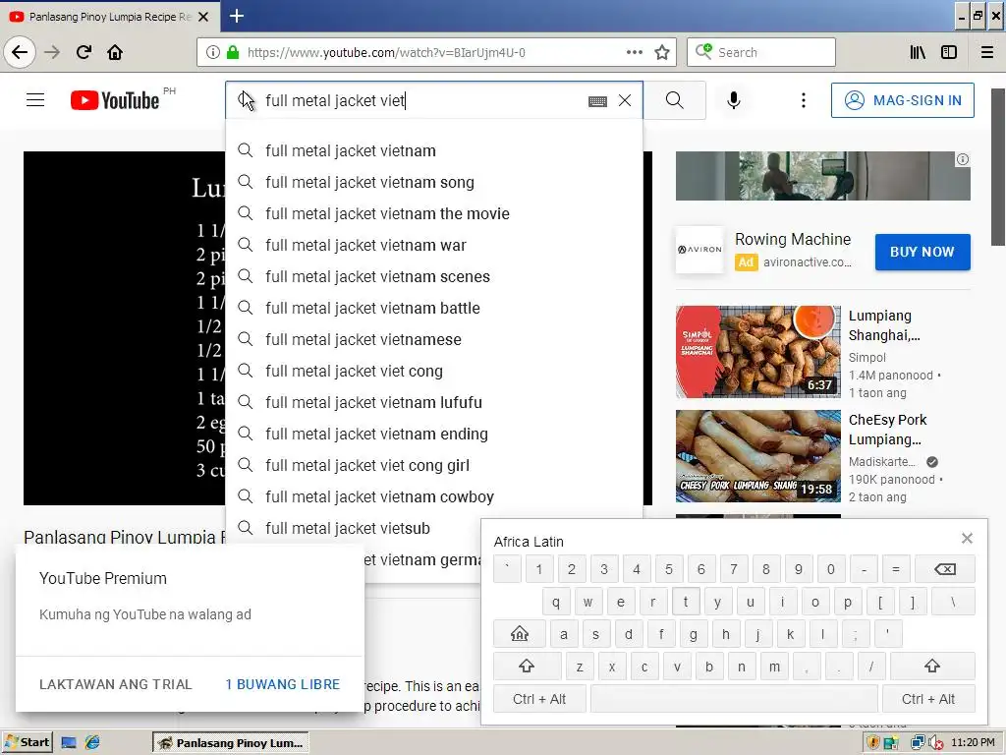Image resolution: width=1006 pixels, height=755 pixels.
Task: Click the Firefox Search input field
Action: pyautogui.click(x=761, y=52)
